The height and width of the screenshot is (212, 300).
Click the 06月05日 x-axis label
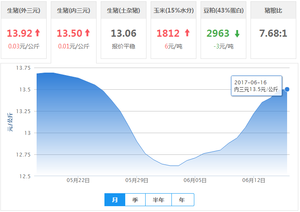[196, 180]
